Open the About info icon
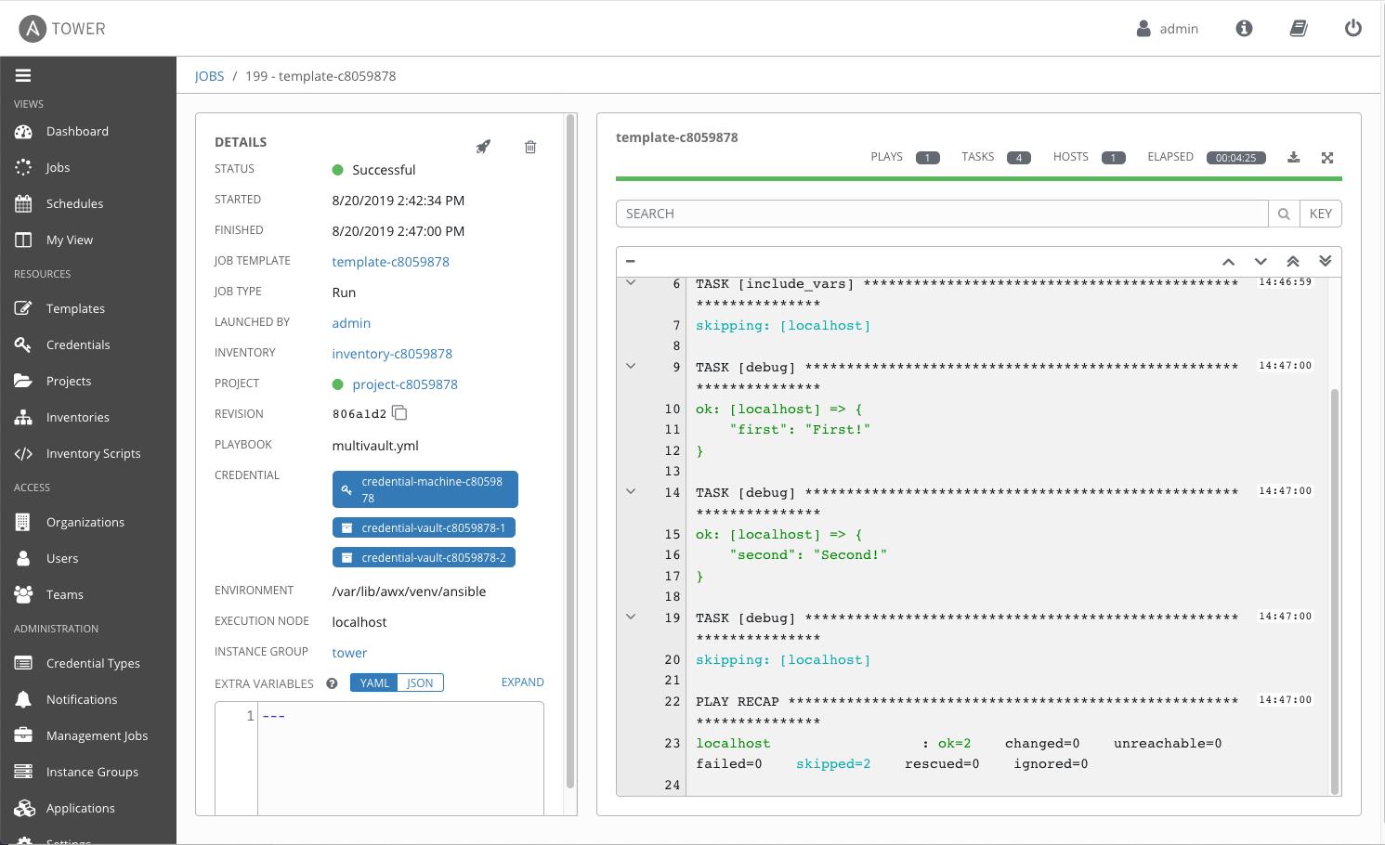Image resolution: width=1385 pixels, height=845 pixels. (x=1244, y=29)
